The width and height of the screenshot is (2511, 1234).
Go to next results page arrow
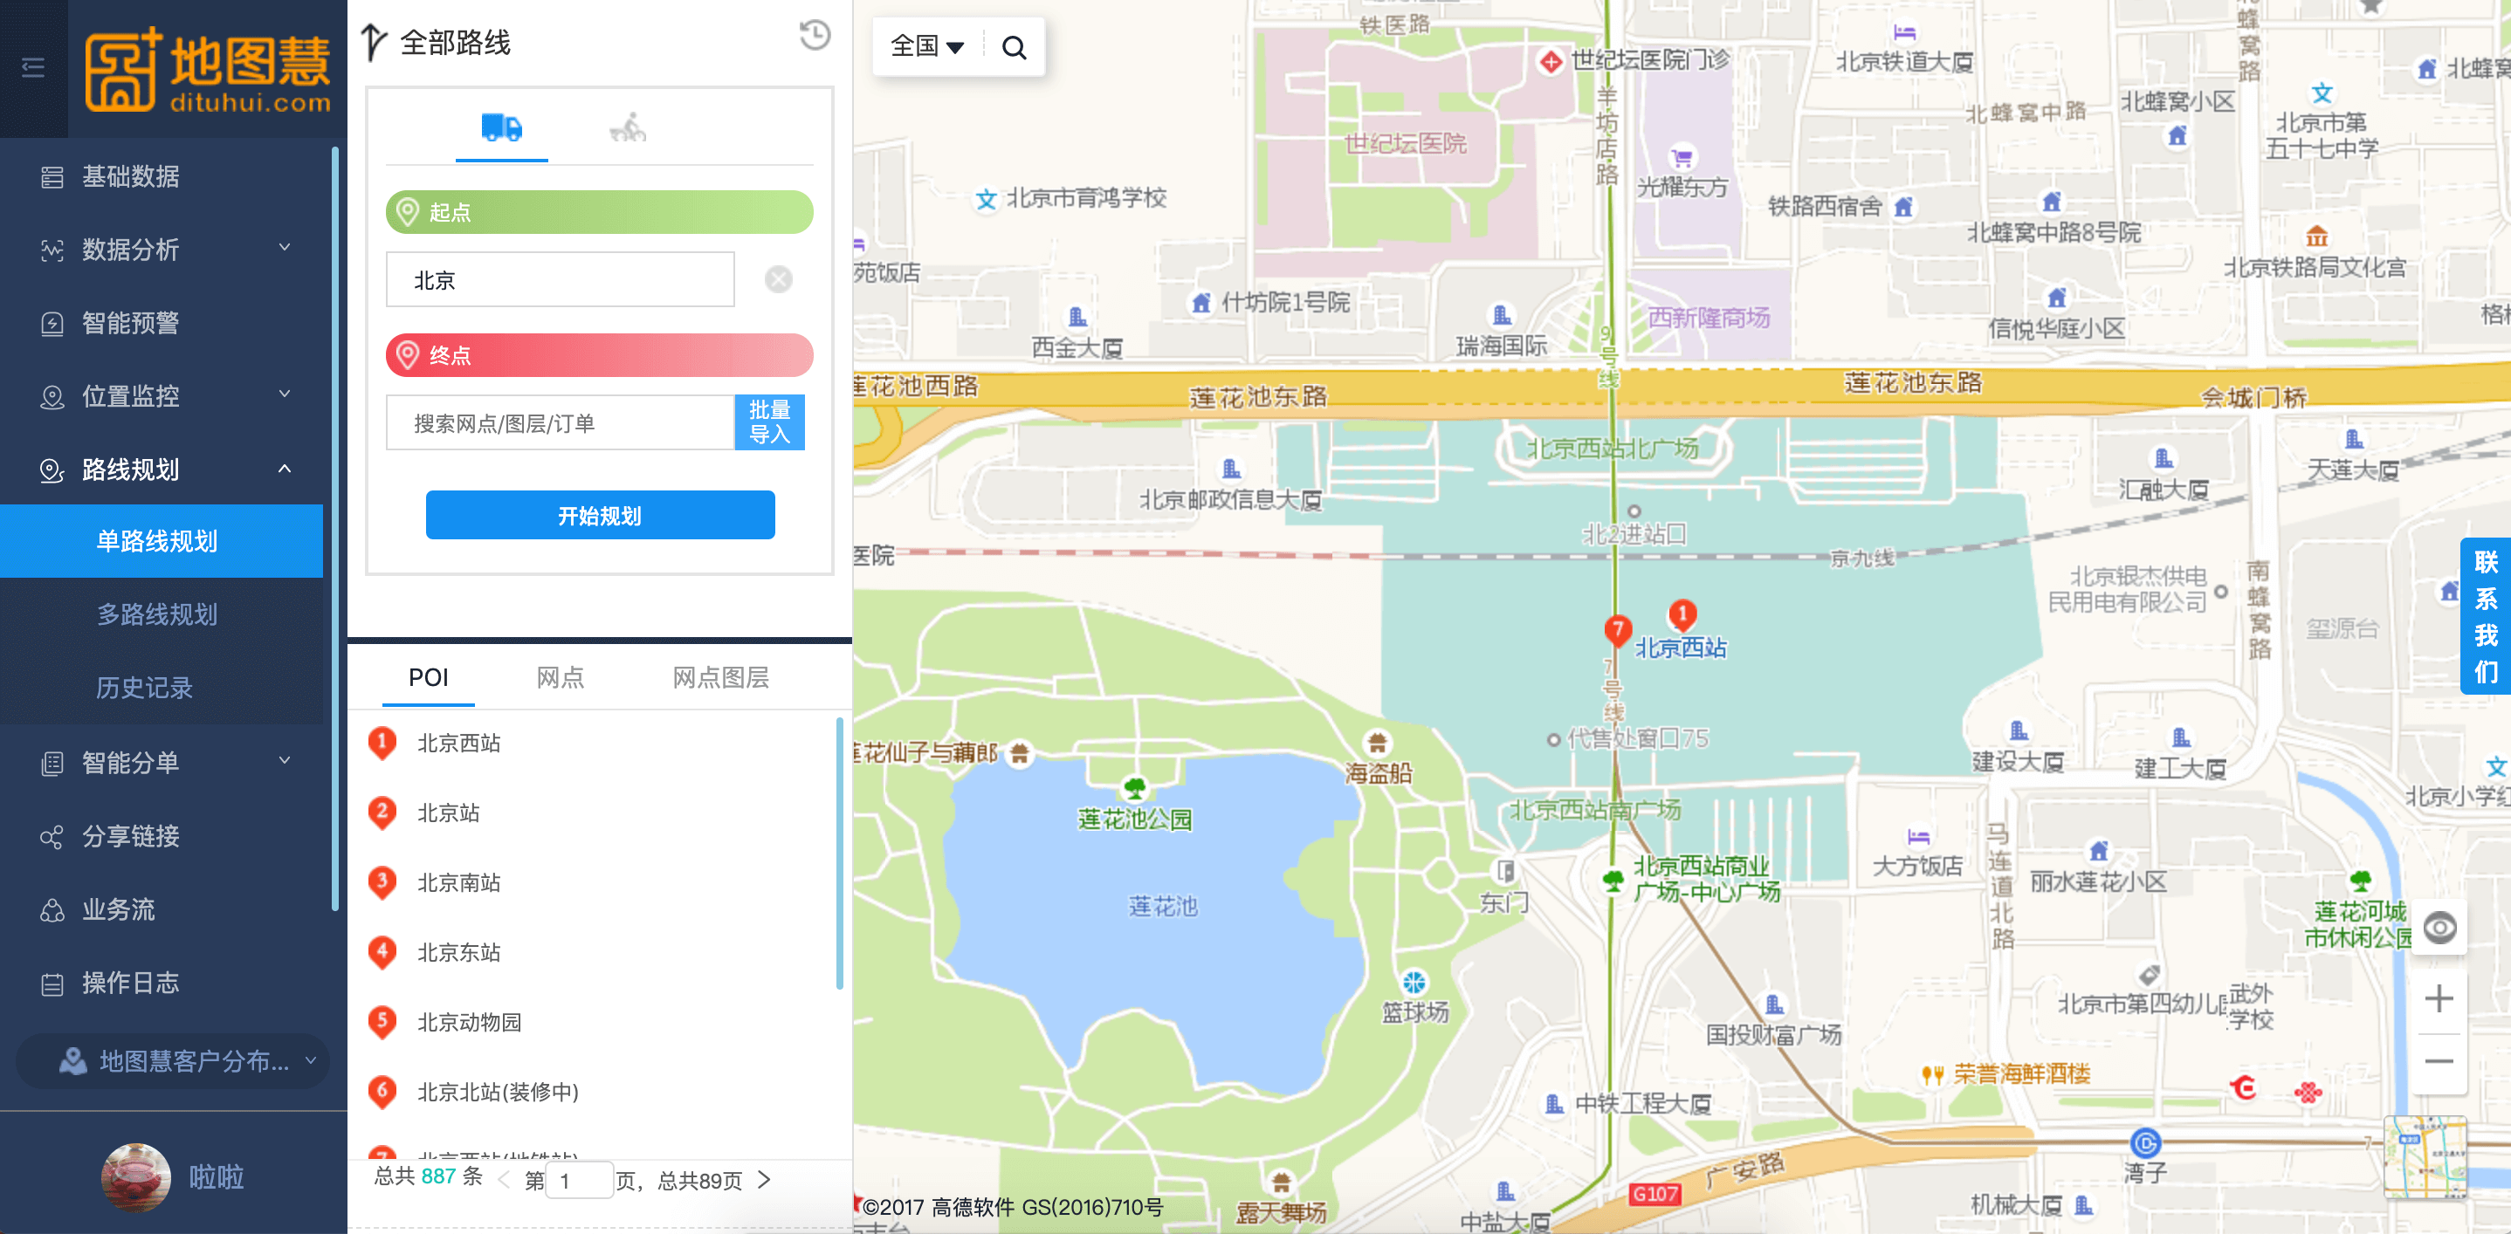764,1181
